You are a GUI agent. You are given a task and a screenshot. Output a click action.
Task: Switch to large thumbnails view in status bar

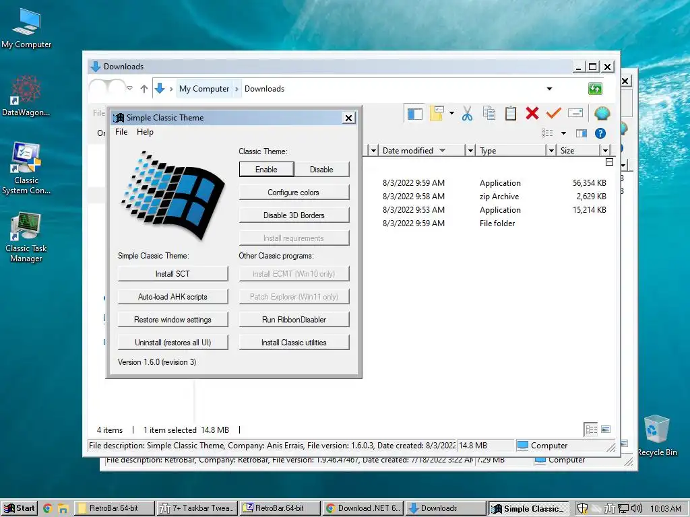[x=606, y=429]
